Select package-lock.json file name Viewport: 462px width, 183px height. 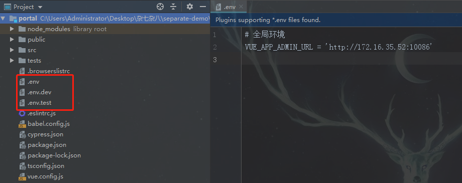(54, 155)
